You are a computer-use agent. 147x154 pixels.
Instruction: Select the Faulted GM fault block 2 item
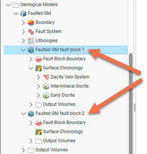(x=60, y=113)
